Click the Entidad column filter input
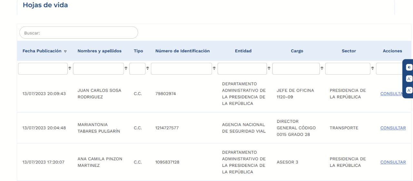The height and width of the screenshot is (181, 413). [242, 69]
